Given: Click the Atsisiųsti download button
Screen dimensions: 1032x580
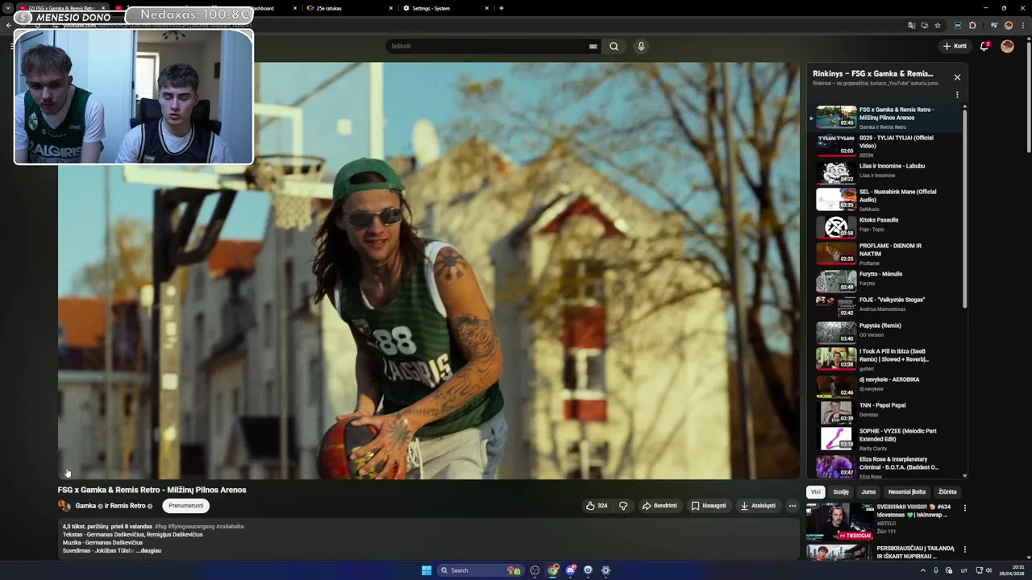Looking at the screenshot, I should pos(758,506).
